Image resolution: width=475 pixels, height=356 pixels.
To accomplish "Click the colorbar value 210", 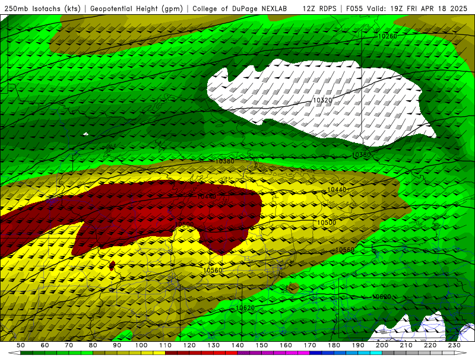I will 406,345.
